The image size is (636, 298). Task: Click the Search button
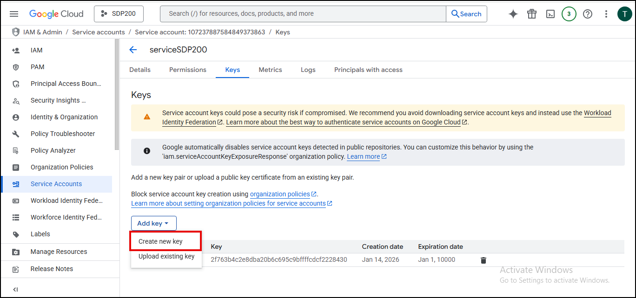[466, 14]
